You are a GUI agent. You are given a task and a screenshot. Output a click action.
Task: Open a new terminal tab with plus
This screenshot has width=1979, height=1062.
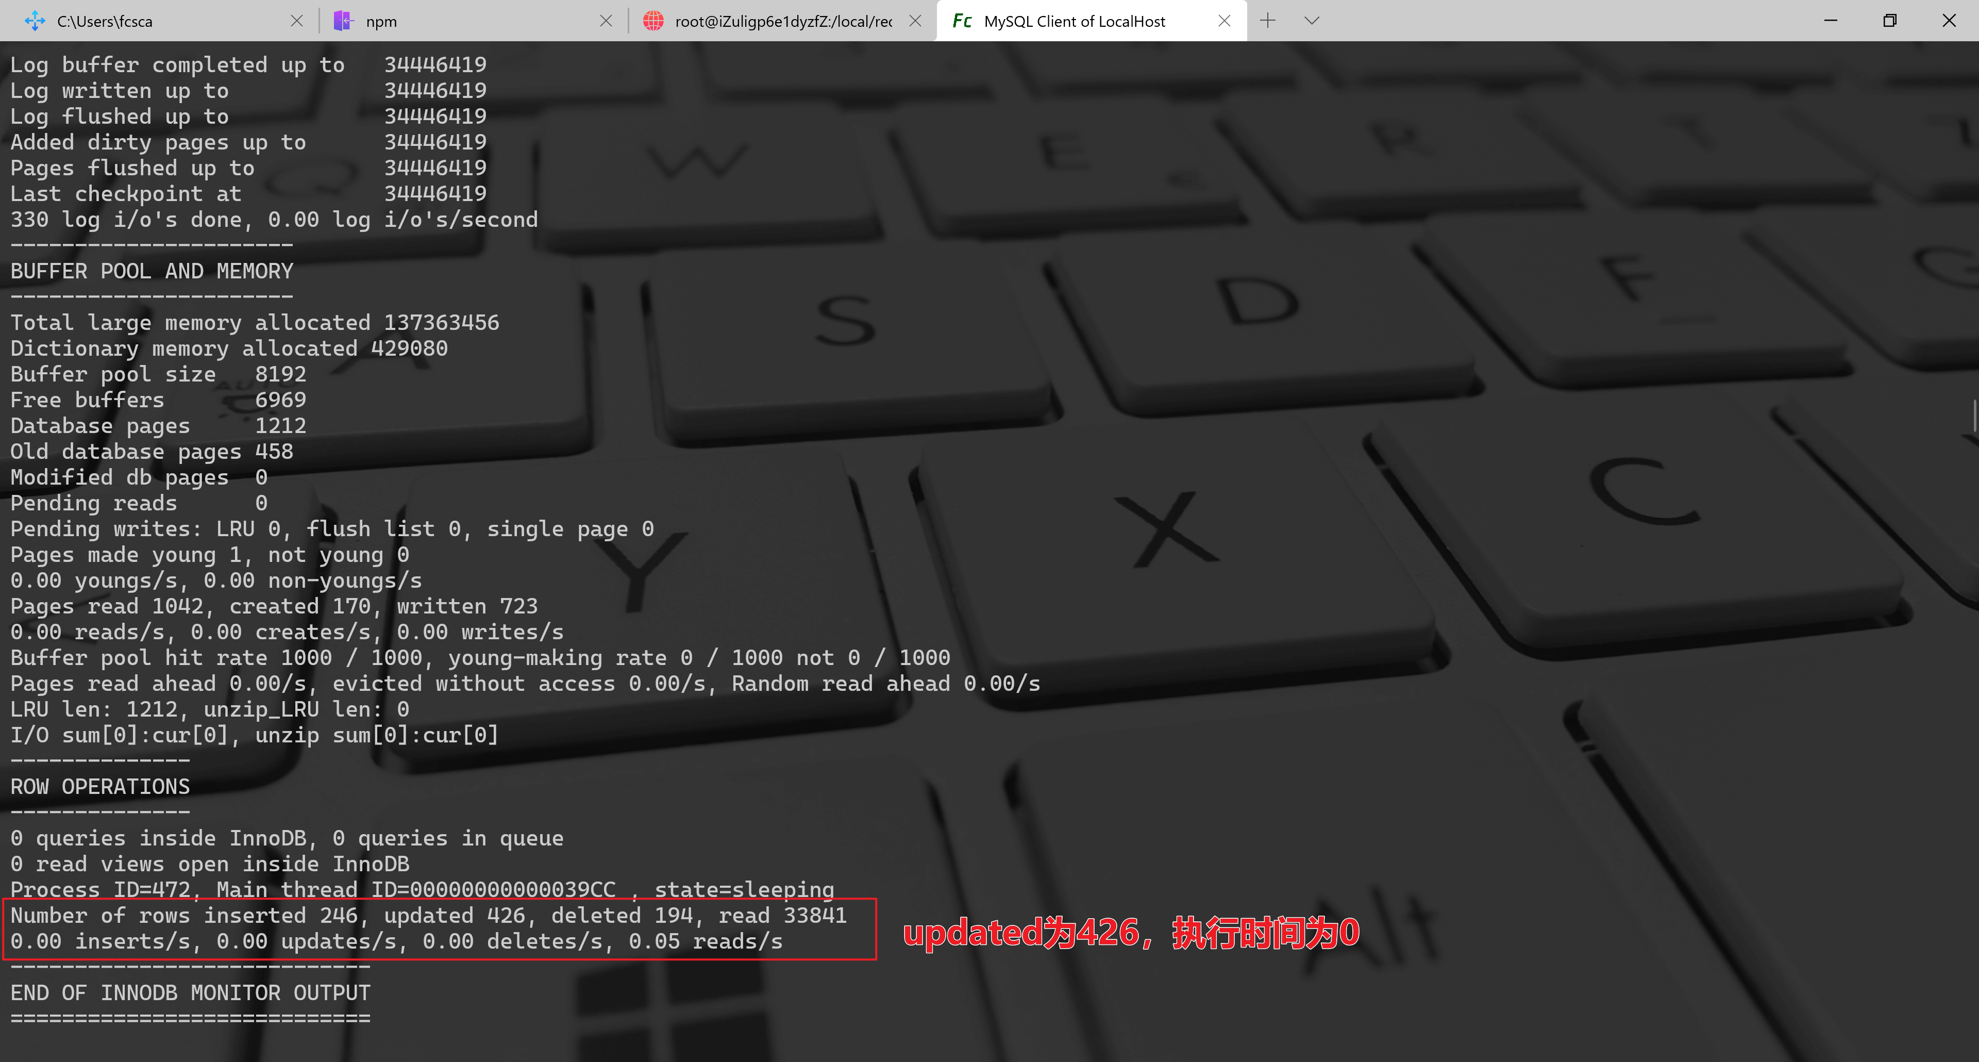(x=1268, y=21)
